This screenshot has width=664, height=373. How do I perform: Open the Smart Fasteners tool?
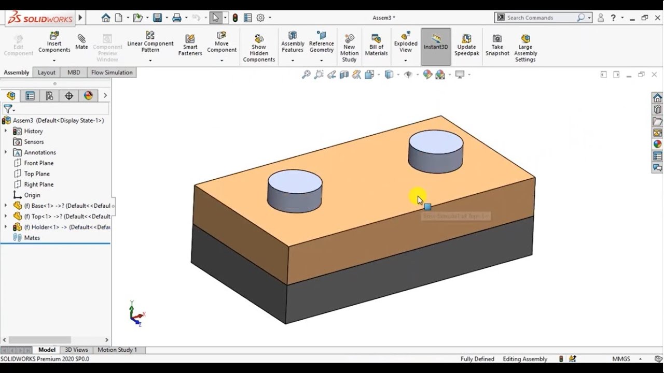click(190, 45)
